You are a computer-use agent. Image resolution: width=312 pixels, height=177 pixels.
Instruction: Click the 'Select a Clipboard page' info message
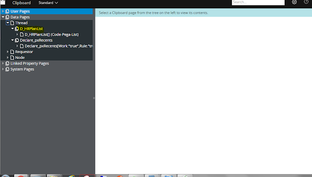[x=154, y=13]
